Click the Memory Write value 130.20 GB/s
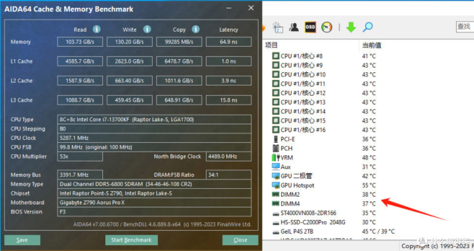 click(129, 42)
